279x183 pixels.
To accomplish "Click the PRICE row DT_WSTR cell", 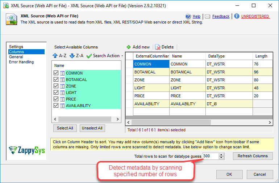I will pos(229,96).
